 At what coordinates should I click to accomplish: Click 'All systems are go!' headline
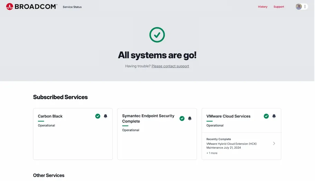coord(157,55)
